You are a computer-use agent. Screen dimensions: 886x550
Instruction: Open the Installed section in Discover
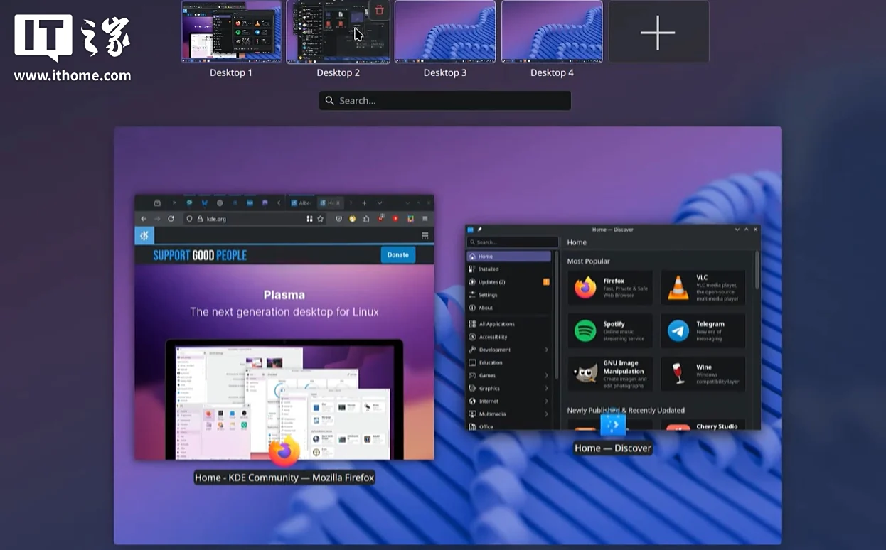tap(489, 269)
